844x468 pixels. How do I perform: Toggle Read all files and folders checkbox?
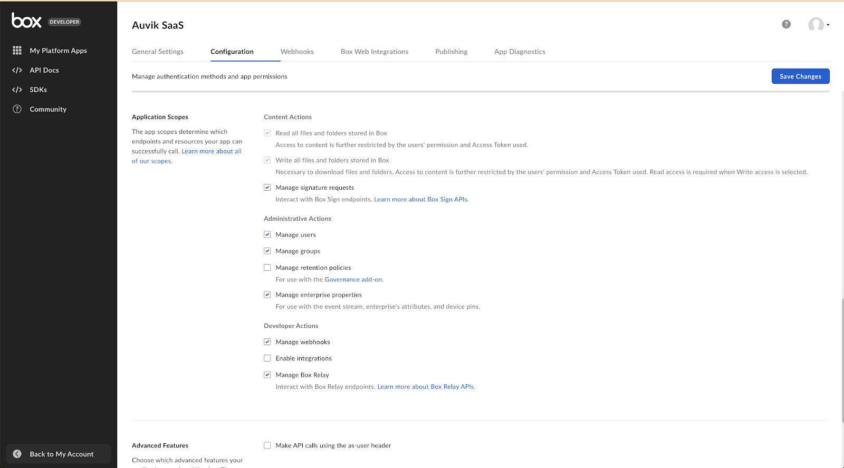pyautogui.click(x=267, y=133)
